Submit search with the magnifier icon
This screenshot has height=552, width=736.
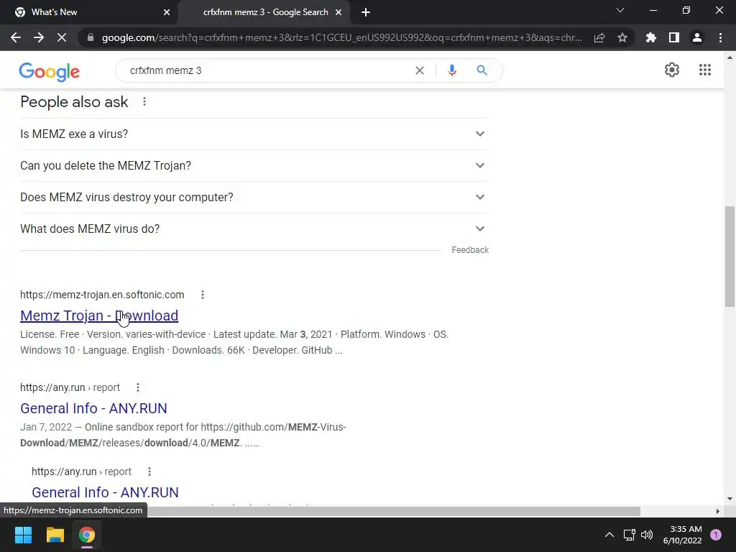[482, 70]
